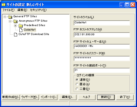Image resolution: width=137 pixels, height=107 pixels.
Task: Click the CuteFTP Download Site document icon
Action: (15, 34)
